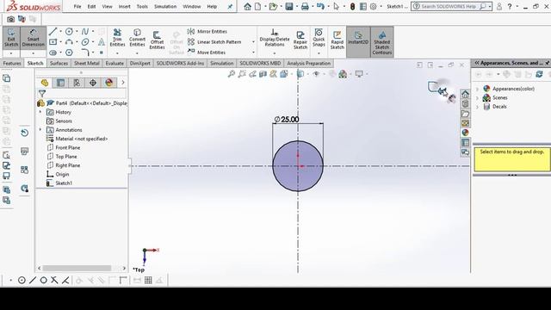Select the Polygon sketch tool
The height and width of the screenshot is (310, 551).
(69, 53)
